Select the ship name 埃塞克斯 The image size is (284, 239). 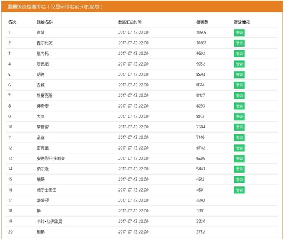(x=44, y=95)
